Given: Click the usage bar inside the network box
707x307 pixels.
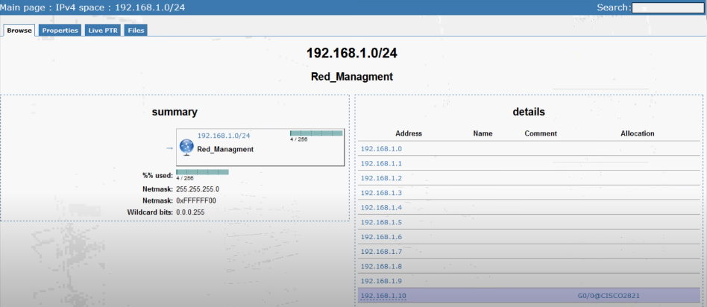Looking at the screenshot, I should 316,133.
